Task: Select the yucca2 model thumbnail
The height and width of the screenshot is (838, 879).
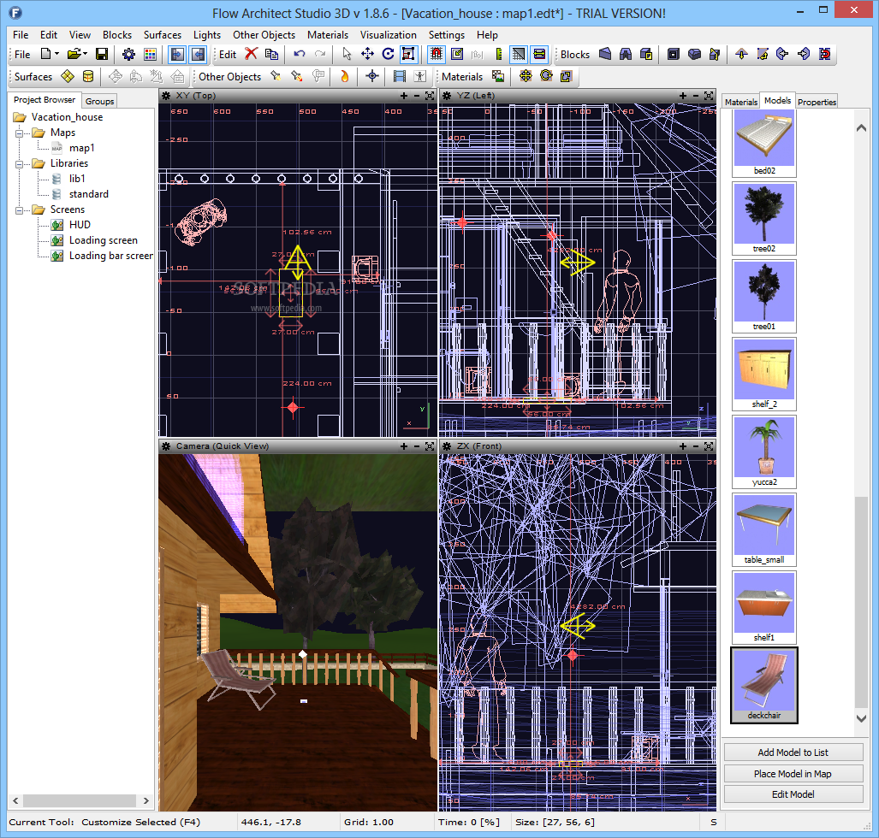Action: (764, 452)
